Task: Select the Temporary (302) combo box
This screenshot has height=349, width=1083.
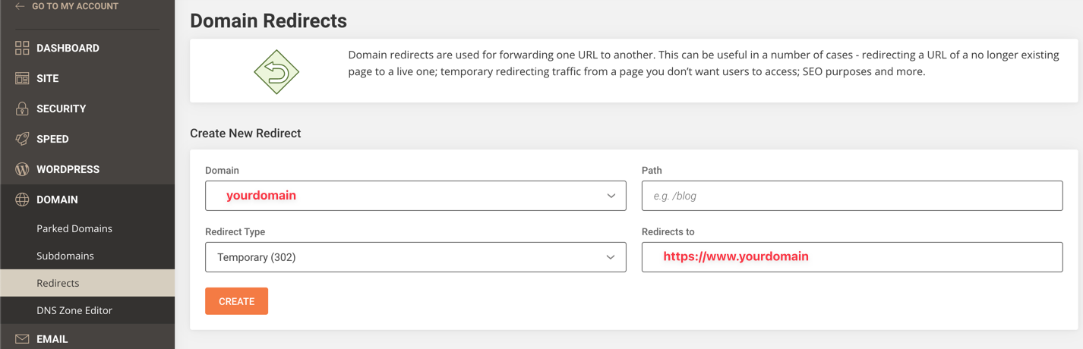Action: 415,257
